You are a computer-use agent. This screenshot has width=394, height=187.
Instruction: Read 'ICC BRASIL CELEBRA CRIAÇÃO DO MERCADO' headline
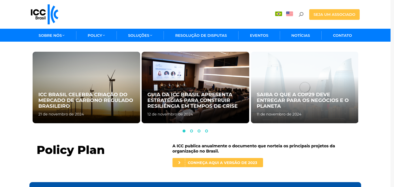click(86, 100)
